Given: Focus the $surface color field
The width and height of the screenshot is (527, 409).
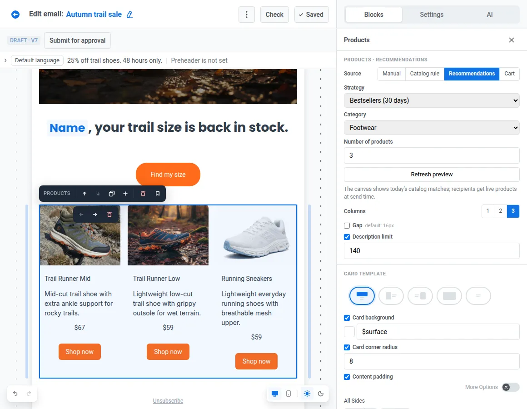Looking at the screenshot, I should point(438,332).
